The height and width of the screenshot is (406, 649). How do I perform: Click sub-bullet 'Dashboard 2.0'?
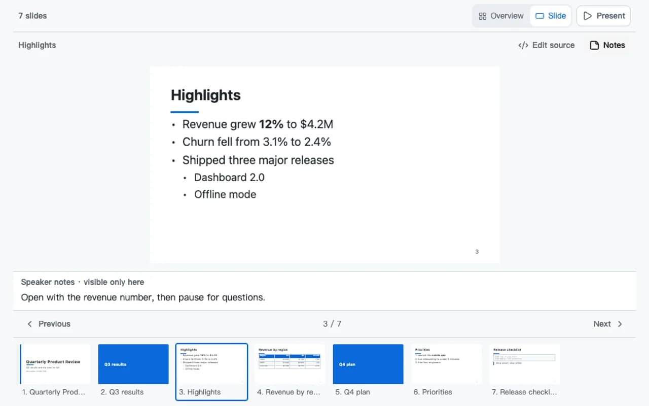[x=229, y=178]
